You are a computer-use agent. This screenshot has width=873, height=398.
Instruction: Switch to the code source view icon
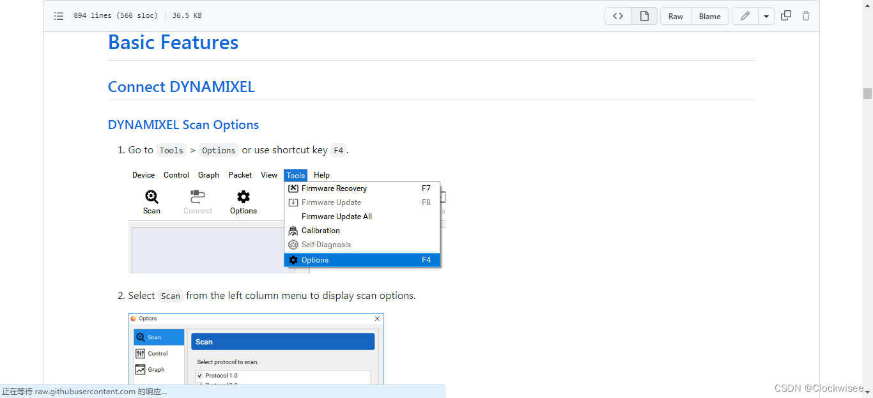coord(617,15)
